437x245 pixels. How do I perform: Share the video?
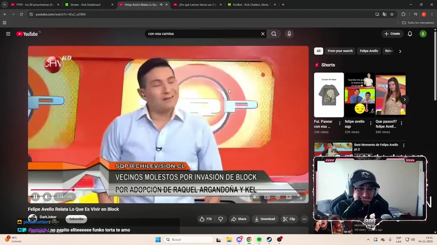tap(239, 219)
